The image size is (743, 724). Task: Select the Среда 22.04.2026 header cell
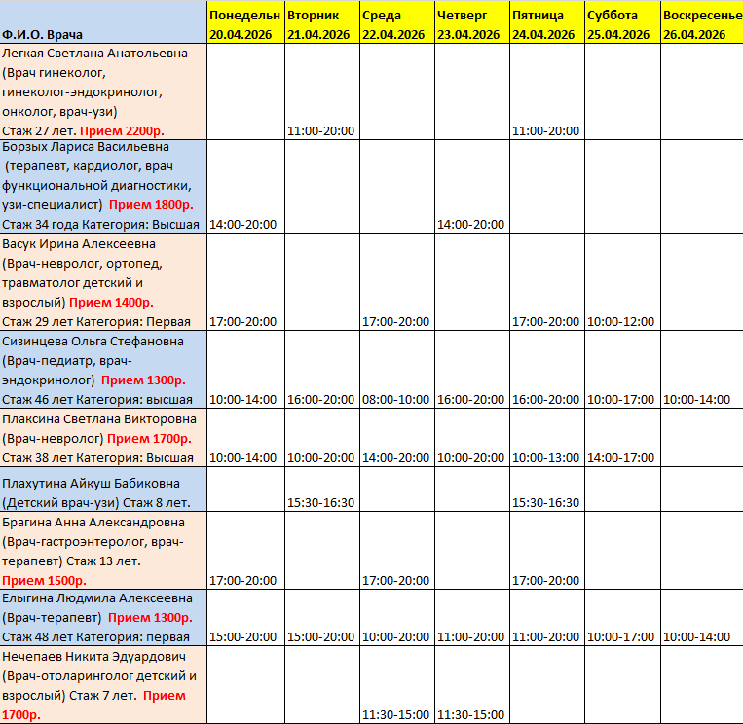pyautogui.click(x=396, y=24)
